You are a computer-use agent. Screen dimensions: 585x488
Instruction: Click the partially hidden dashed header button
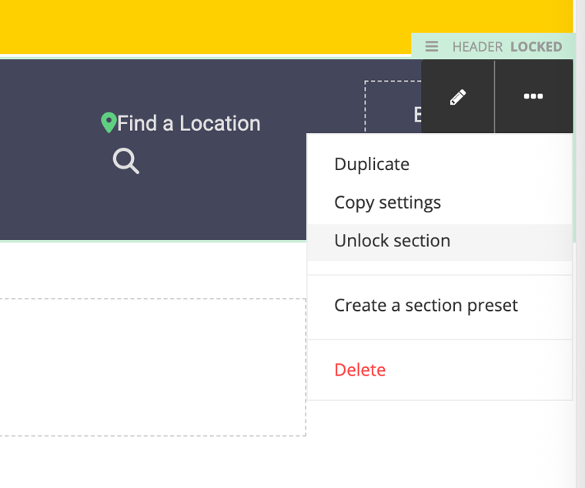[x=393, y=108]
